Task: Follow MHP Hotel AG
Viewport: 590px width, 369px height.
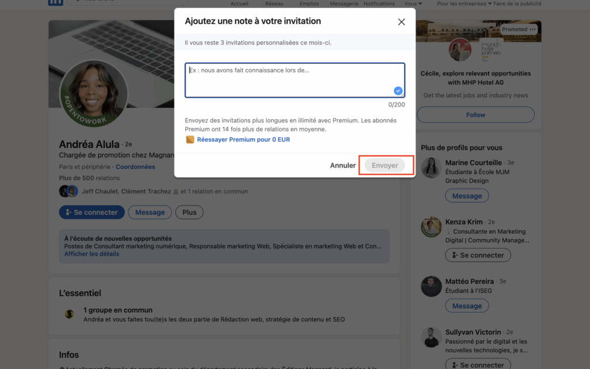Action: [475, 115]
